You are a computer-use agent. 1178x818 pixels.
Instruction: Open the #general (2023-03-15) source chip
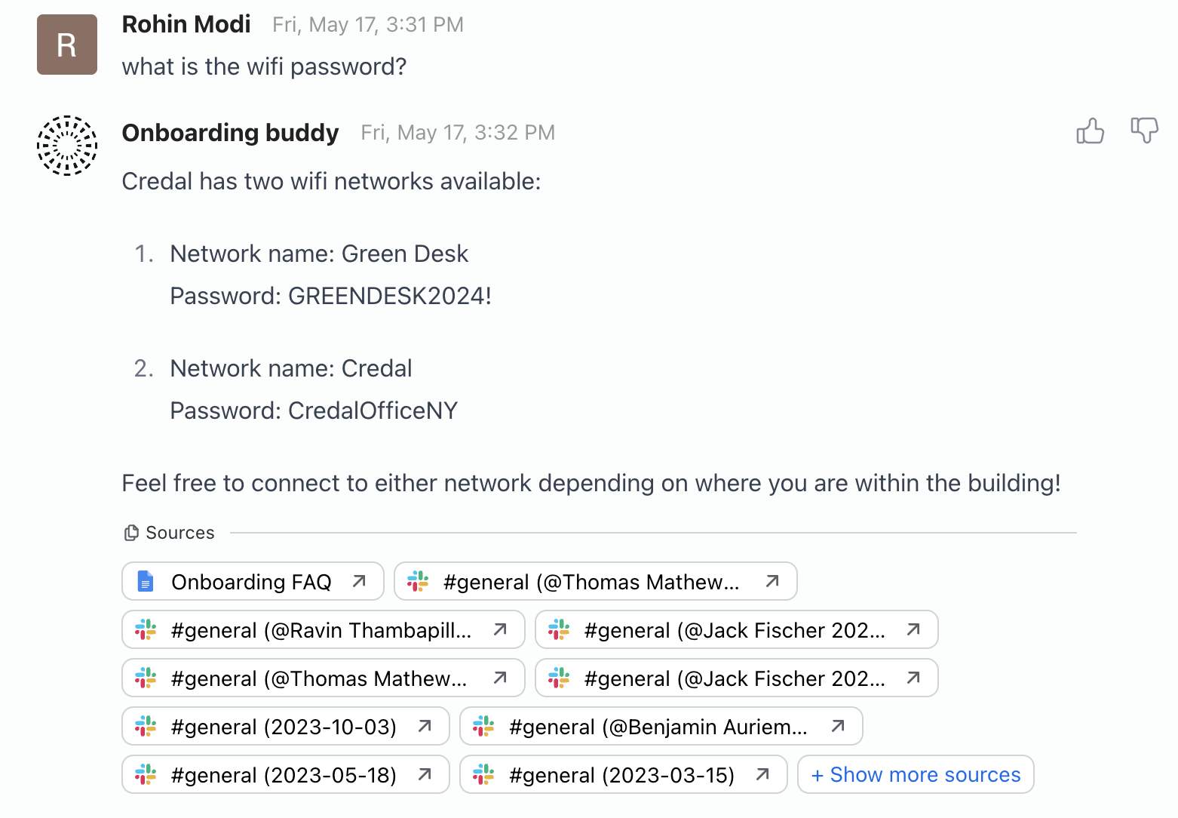621,775
